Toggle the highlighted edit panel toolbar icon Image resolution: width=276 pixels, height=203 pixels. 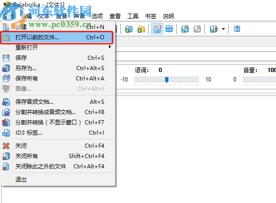coord(157,29)
